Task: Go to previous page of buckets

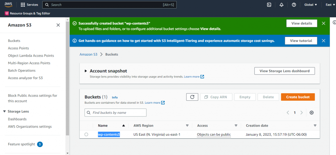Action: (x=288, y=112)
